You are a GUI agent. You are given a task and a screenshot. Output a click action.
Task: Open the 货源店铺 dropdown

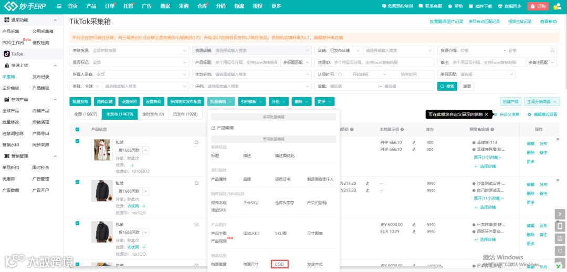click(x=251, y=50)
